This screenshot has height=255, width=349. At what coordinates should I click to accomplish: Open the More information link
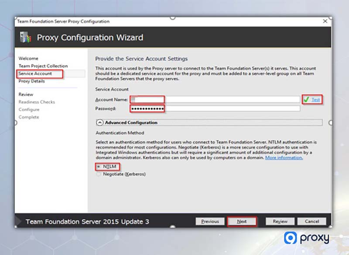(x=284, y=158)
